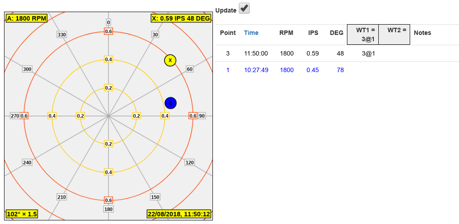Select the Point 3 row at 11:50:00
The image size is (459, 224).
coord(228,53)
